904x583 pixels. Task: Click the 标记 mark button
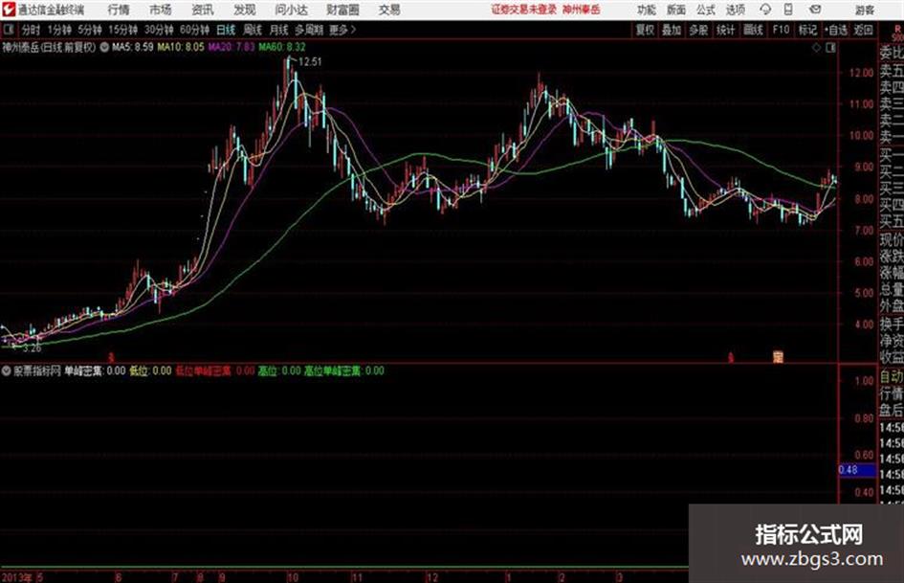[807, 30]
